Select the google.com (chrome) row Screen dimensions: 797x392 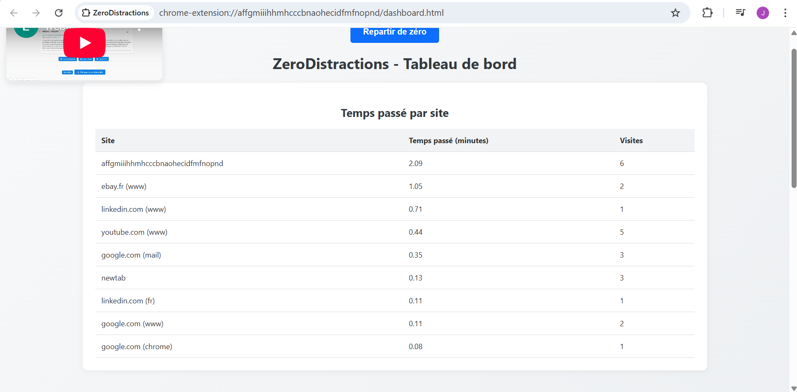coord(395,346)
